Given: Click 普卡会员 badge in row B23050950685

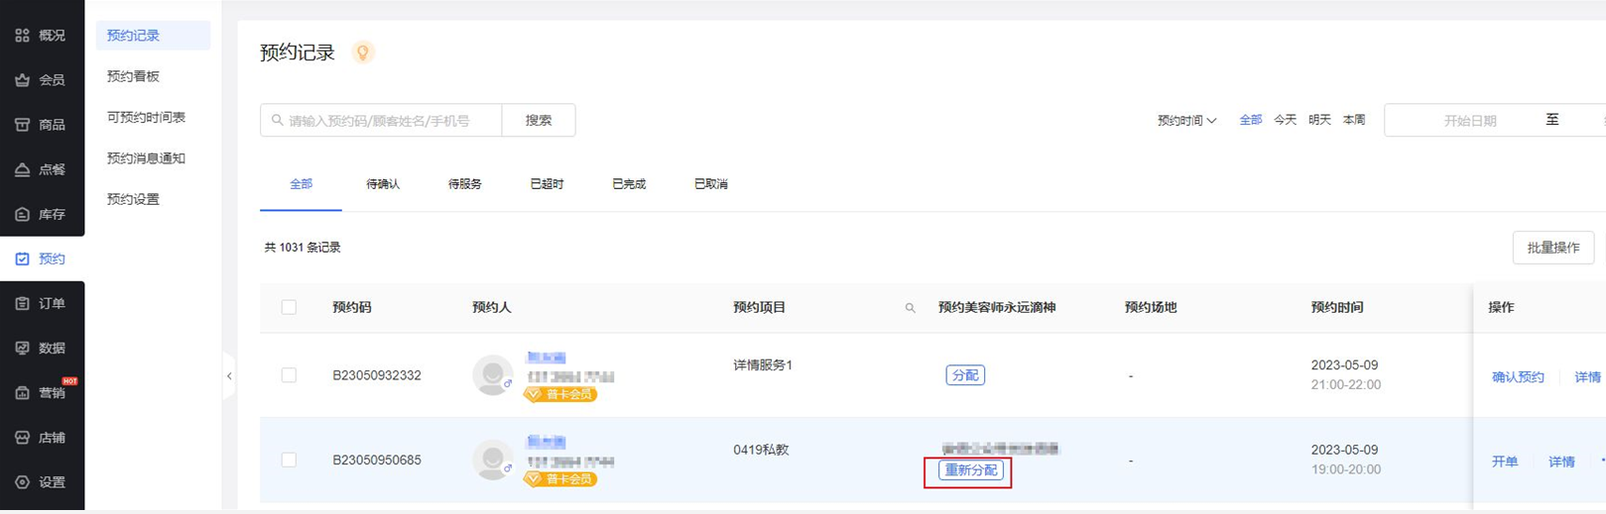Looking at the screenshot, I should (560, 478).
